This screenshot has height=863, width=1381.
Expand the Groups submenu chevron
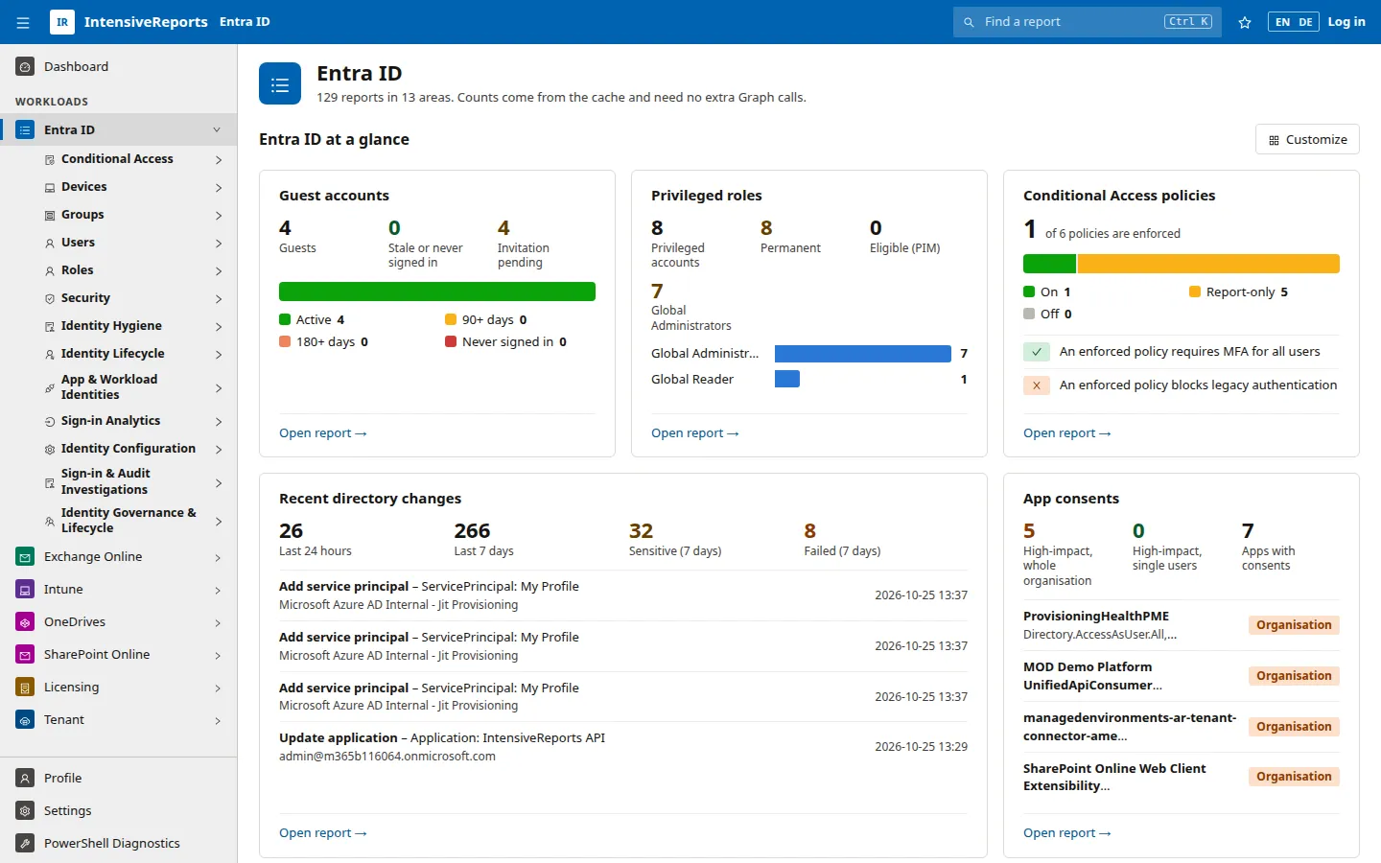[x=219, y=216]
